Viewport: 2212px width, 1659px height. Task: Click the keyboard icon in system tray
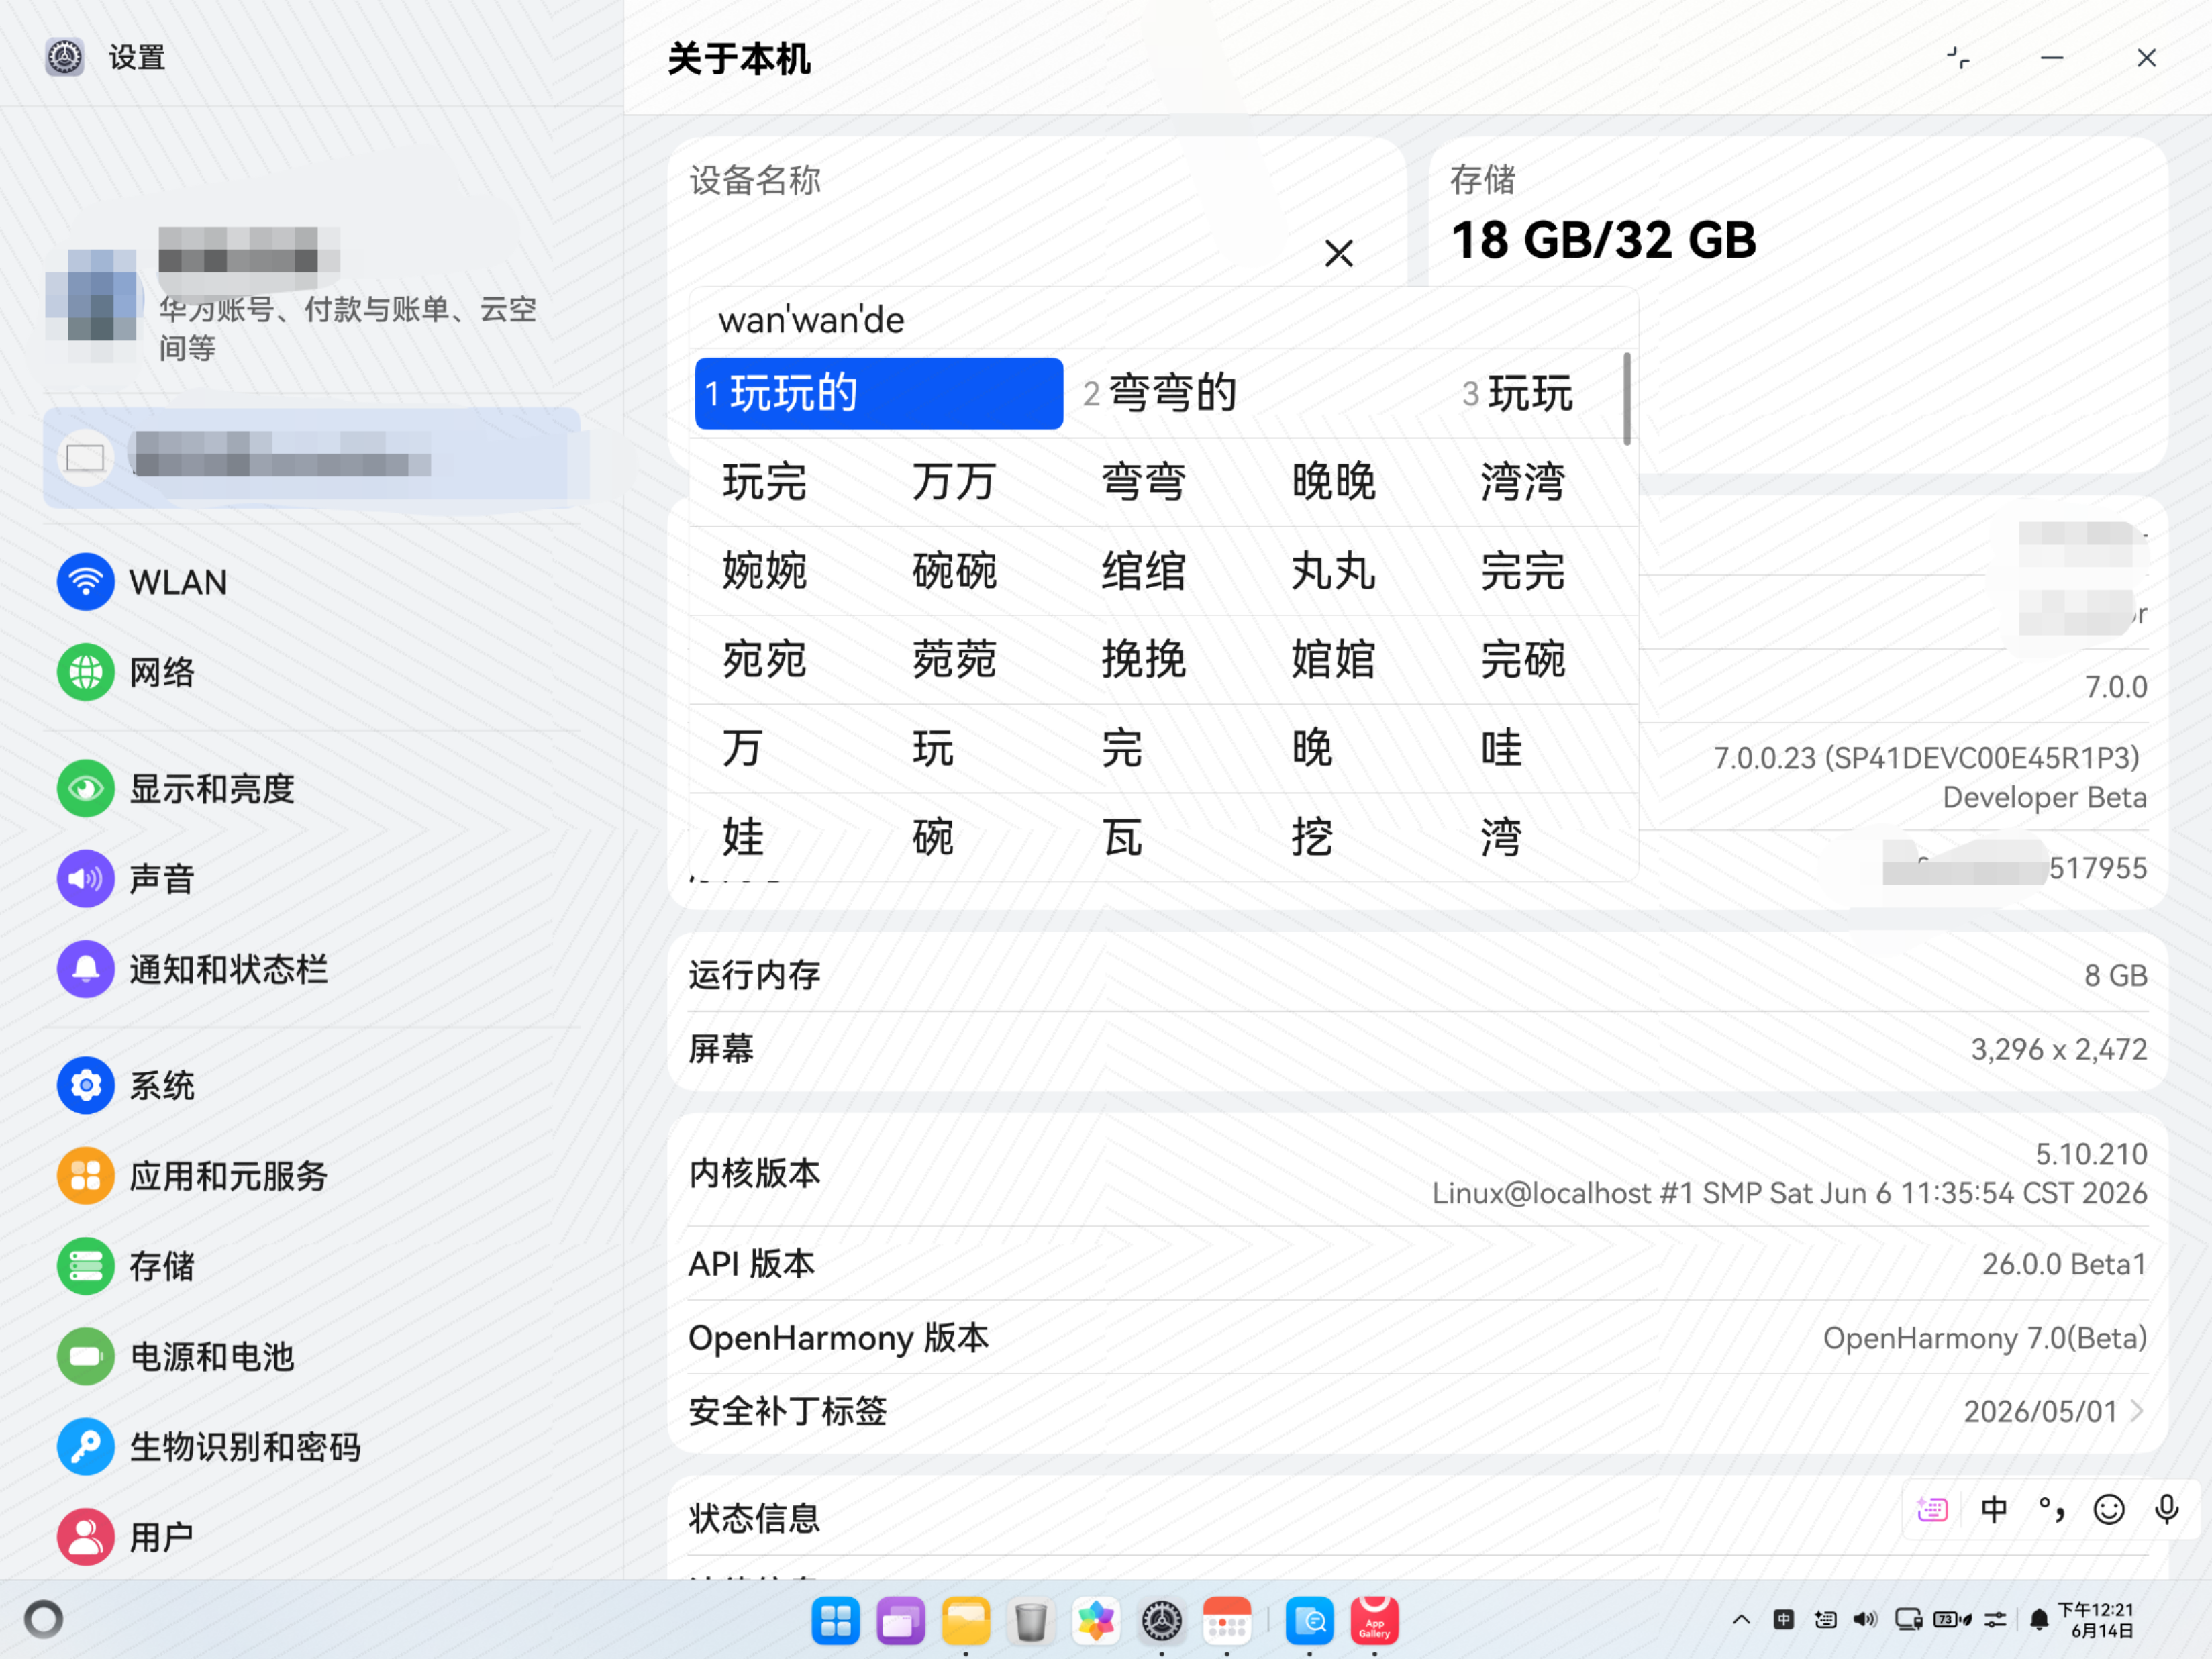point(1825,1619)
